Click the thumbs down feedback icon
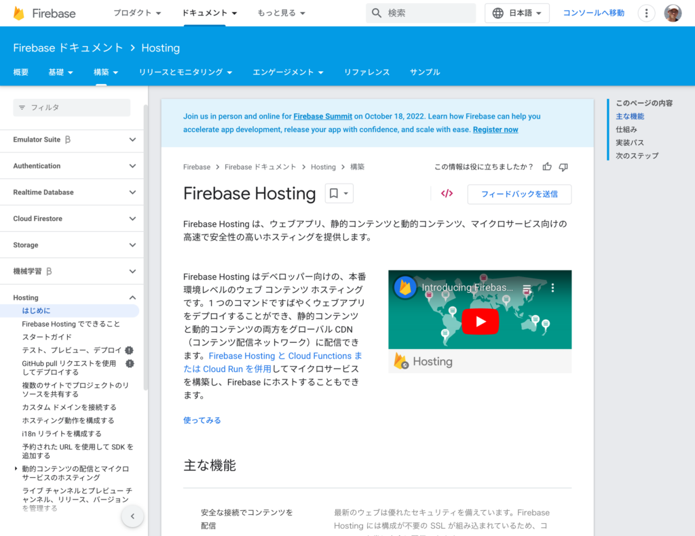Screen dimensions: 695x536 click(x=563, y=167)
